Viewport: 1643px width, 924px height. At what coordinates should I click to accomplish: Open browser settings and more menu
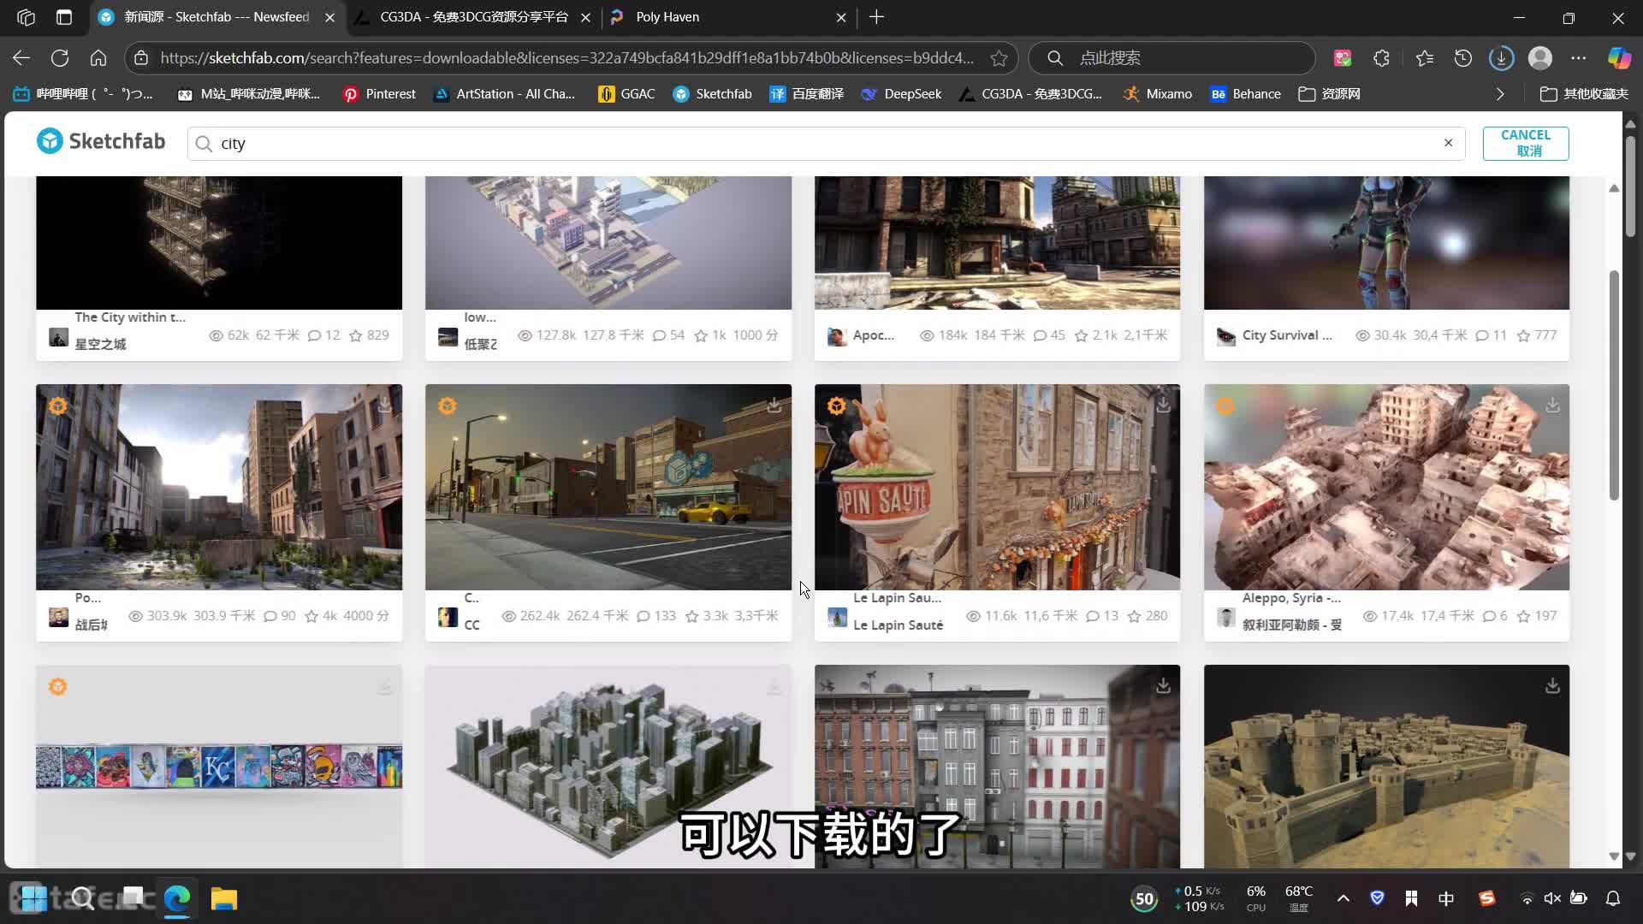[1579, 58]
